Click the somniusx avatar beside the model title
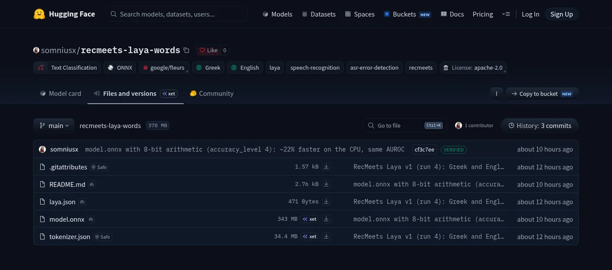 tap(36, 50)
